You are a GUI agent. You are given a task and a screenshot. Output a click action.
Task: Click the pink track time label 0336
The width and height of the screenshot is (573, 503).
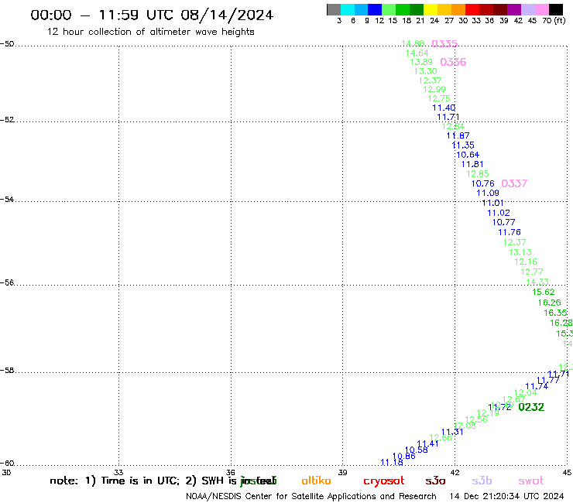453,62
